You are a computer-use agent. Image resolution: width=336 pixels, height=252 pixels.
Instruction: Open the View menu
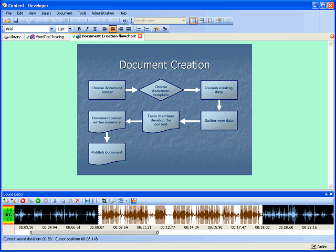(x=32, y=13)
